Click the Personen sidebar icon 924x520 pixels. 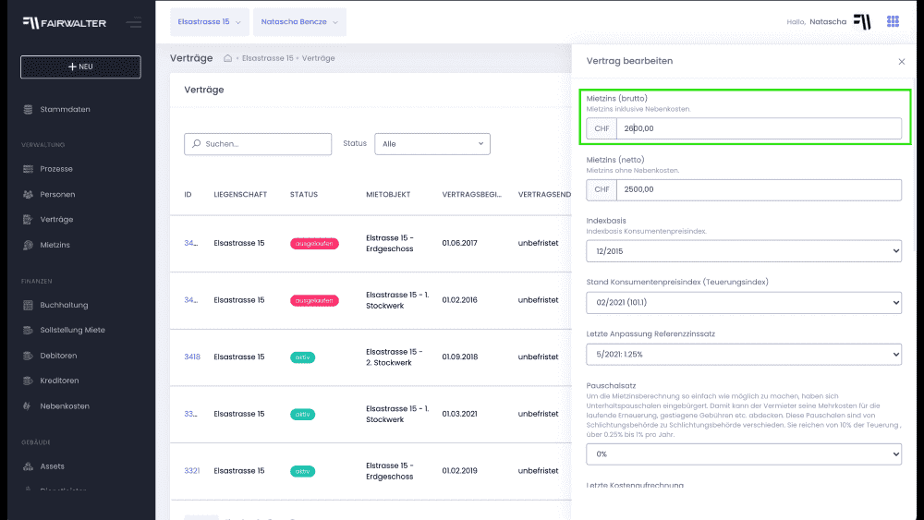click(x=29, y=195)
